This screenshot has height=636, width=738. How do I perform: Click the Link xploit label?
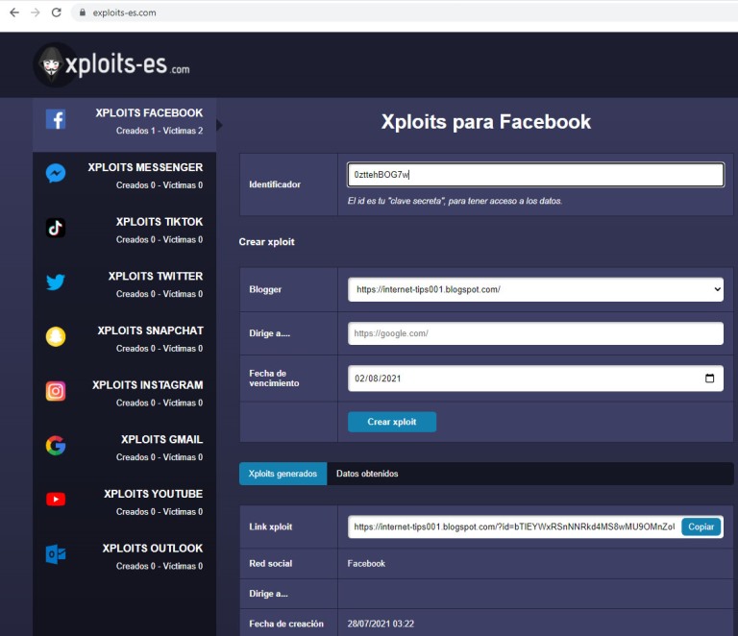[271, 526]
